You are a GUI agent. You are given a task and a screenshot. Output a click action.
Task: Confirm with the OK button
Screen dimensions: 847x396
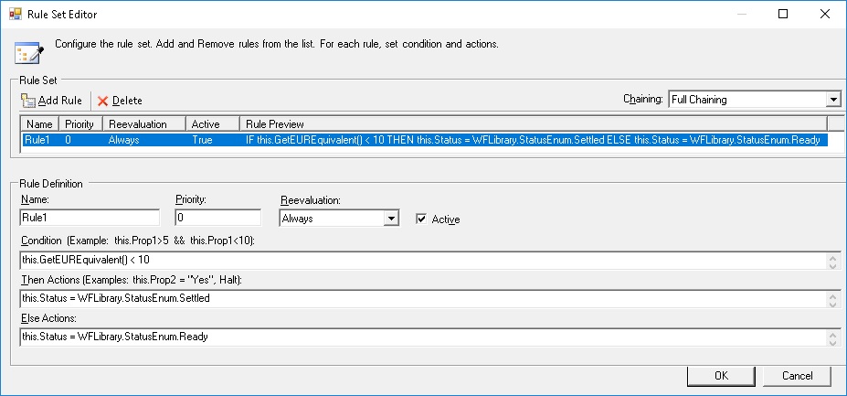click(x=721, y=376)
